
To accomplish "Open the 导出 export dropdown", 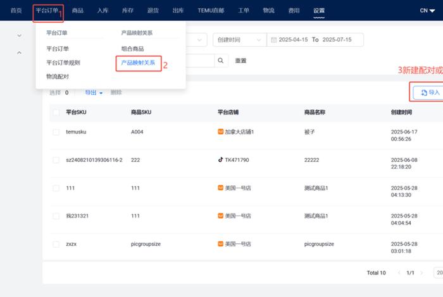I will pos(94,92).
